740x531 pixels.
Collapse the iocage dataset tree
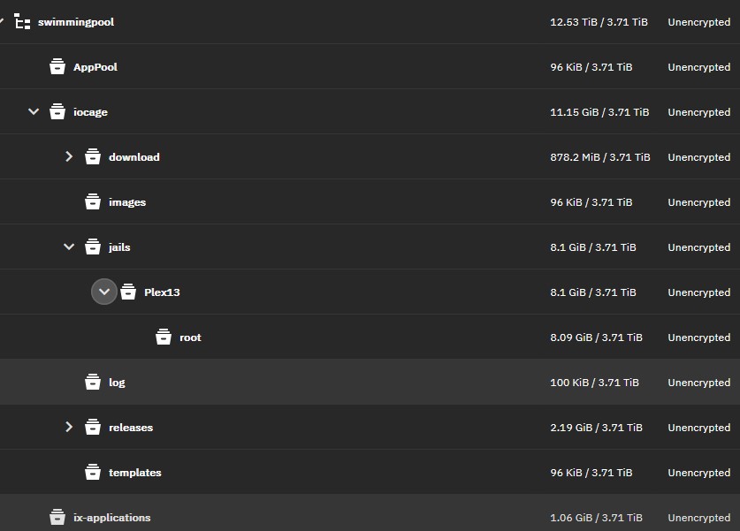34,111
